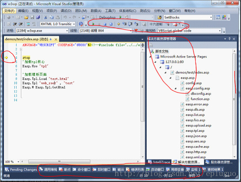Click the Decrease Indent icon

click(x=15, y=24)
